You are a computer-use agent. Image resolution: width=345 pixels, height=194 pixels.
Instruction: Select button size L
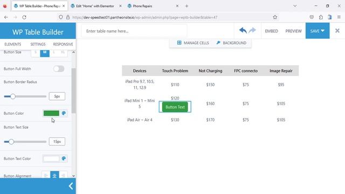point(54,52)
